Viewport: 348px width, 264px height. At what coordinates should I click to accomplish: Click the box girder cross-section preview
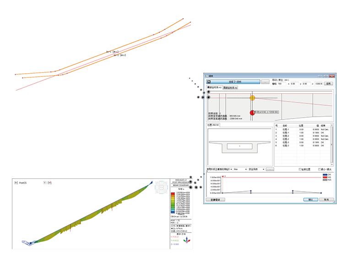point(239,147)
